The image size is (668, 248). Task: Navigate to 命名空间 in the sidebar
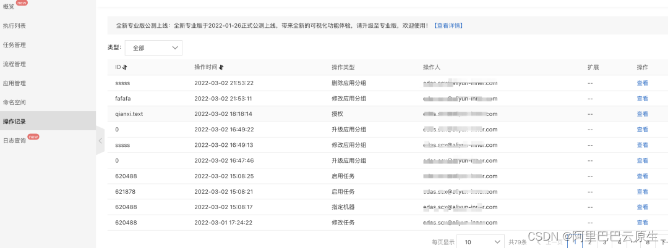tap(14, 102)
